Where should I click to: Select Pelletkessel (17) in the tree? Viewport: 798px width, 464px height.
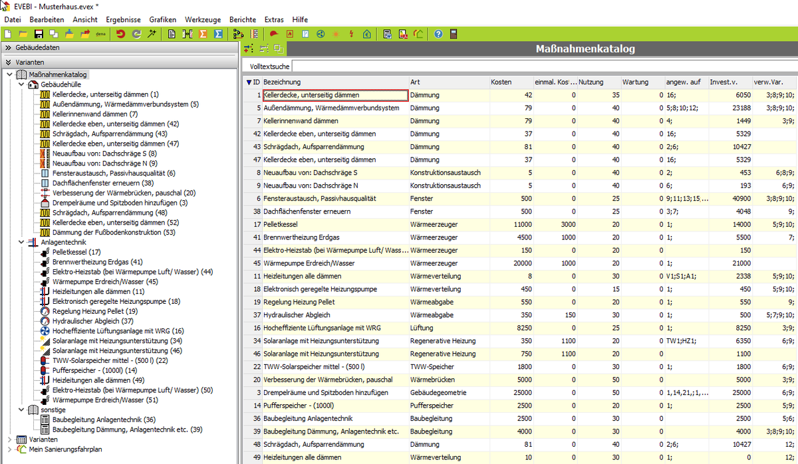[x=76, y=252]
